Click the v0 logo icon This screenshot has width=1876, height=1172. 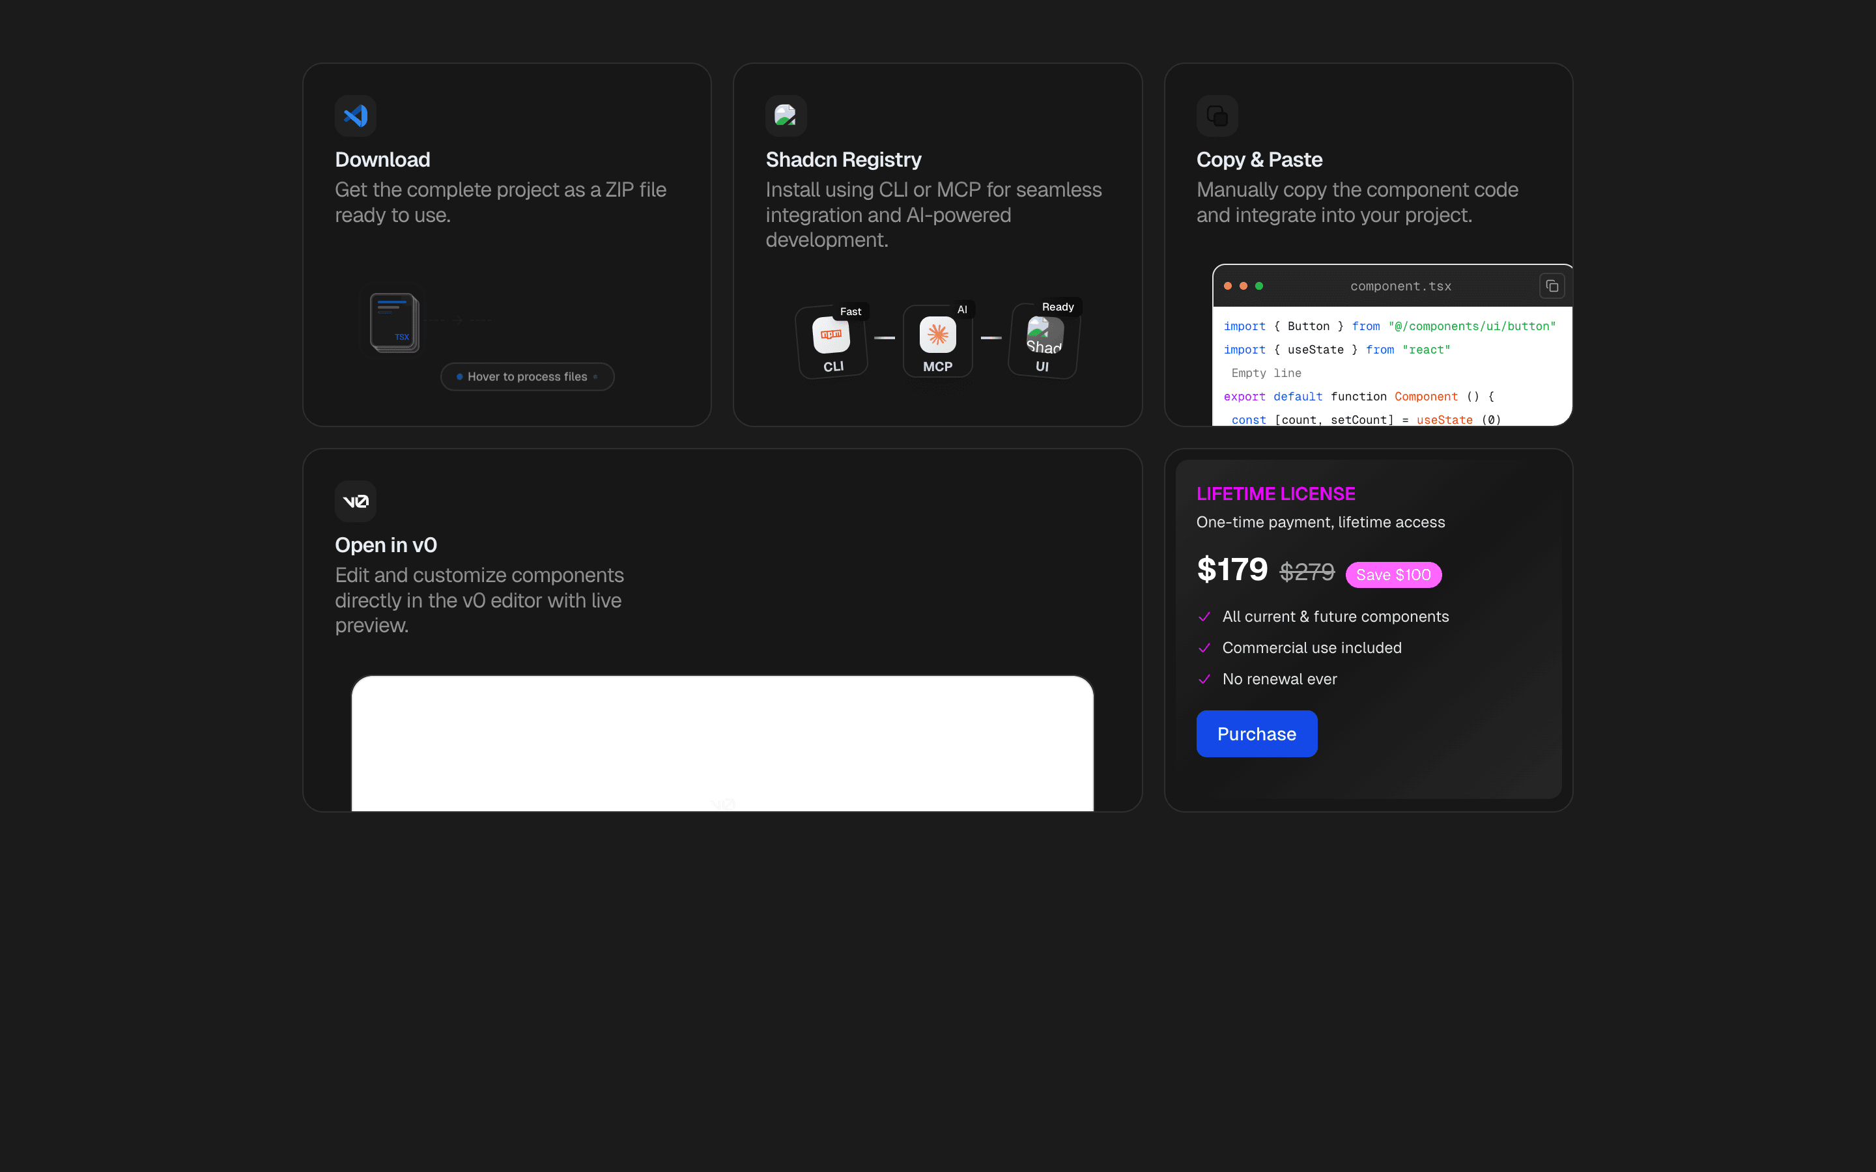coord(355,501)
